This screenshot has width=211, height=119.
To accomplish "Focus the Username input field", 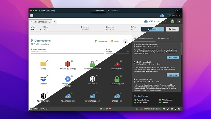I will [92, 30].
